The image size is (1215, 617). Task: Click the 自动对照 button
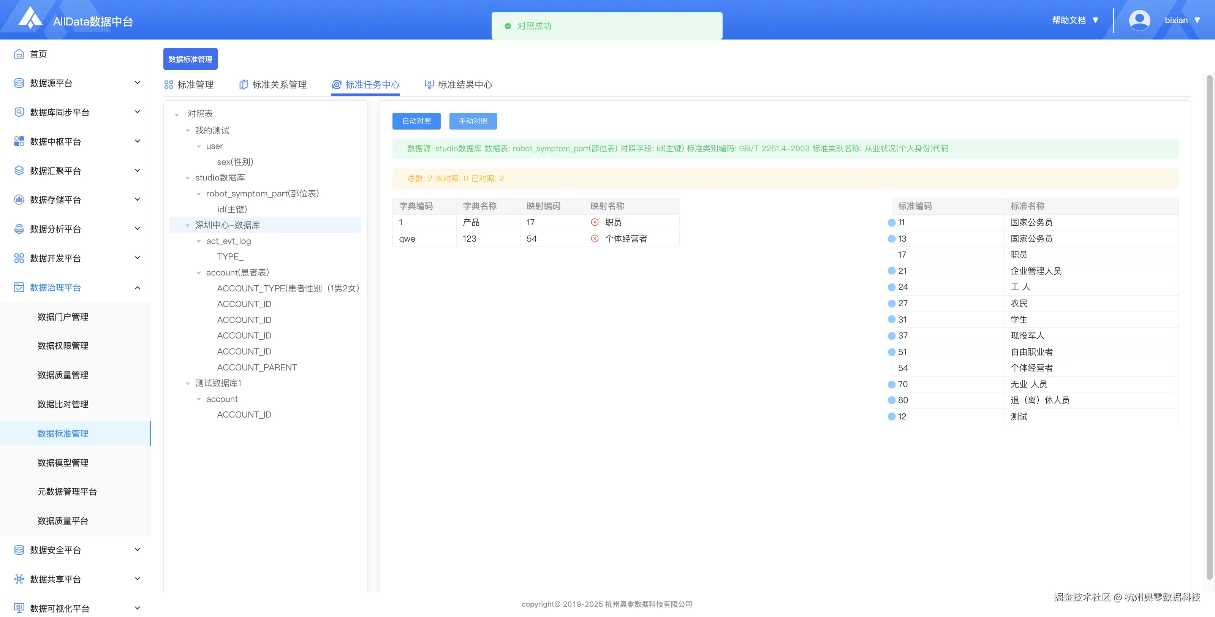coord(416,121)
